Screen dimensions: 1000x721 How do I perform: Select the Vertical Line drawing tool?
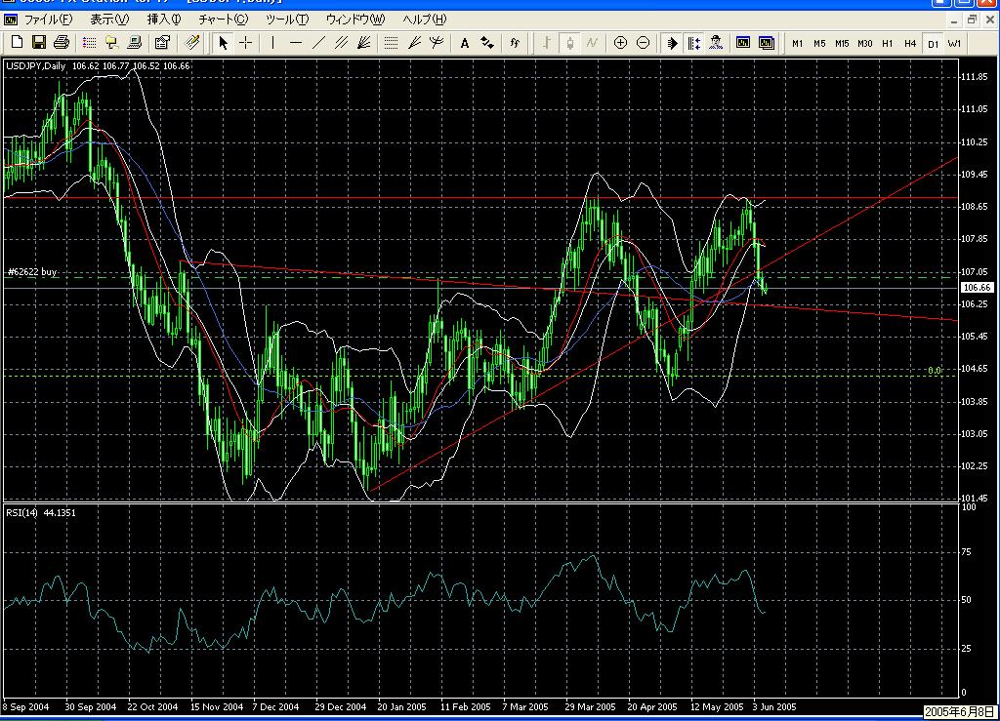coord(273,43)
